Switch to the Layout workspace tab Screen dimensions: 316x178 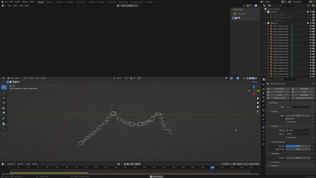click(40, 2)
